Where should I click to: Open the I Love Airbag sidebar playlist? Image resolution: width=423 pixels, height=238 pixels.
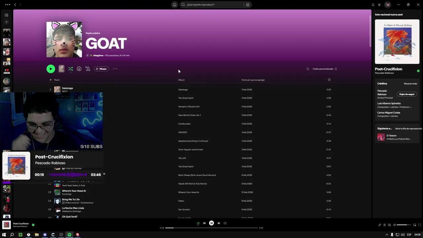7,71
